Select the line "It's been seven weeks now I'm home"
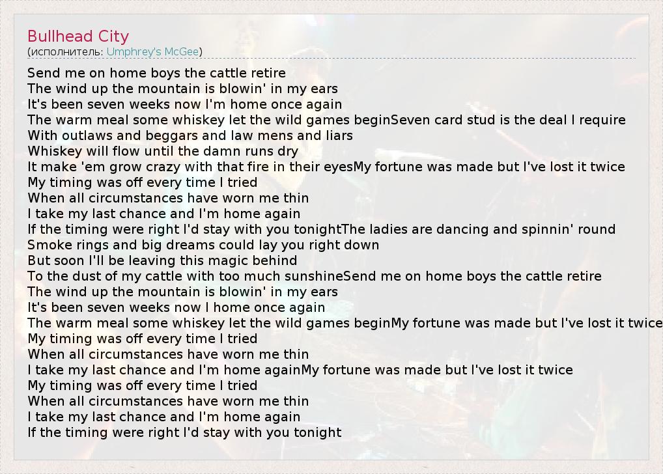 pos(184,104)
